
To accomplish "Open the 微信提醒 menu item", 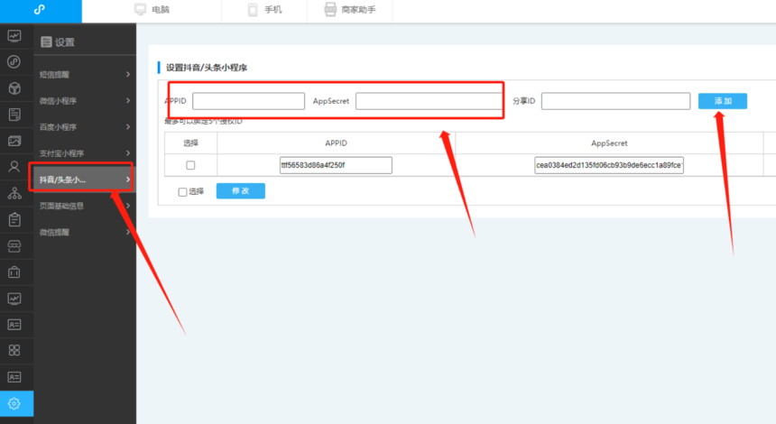I will pos(54,232).
